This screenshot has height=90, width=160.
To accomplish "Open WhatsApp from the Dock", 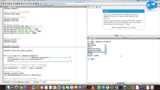I will (99, 87).
